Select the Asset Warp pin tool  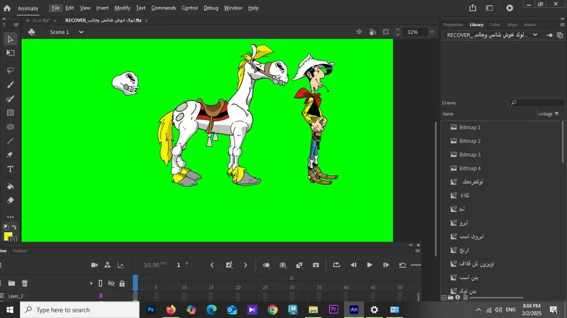(x=10, y=155)
